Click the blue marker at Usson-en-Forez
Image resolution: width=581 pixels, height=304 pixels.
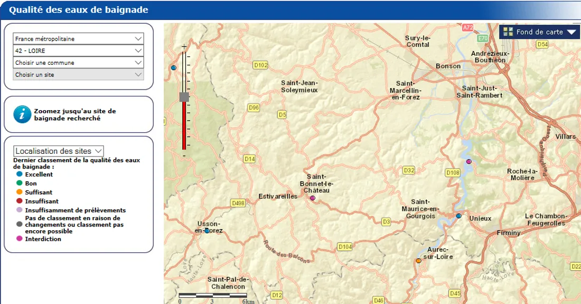pyautogui.click(x=207, y=231)
